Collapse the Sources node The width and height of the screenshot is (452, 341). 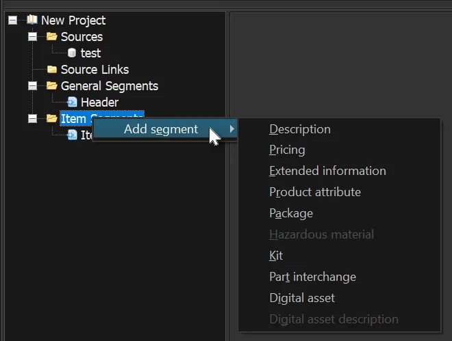(33, 36)
